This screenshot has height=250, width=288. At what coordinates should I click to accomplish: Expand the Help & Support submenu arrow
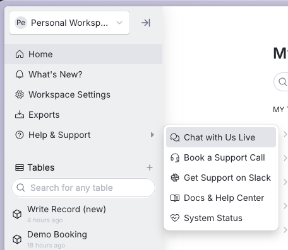[x=152, y=135]
